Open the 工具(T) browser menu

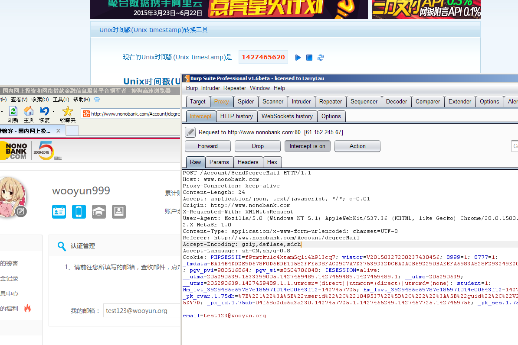(61, 100)
